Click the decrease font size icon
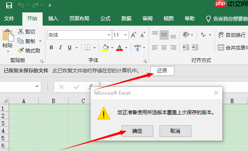 point(143,35)
